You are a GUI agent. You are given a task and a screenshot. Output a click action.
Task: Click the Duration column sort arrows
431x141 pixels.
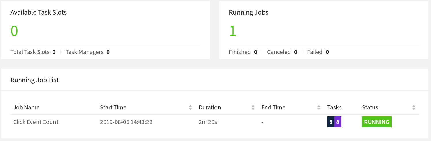[x=253, y=108]
